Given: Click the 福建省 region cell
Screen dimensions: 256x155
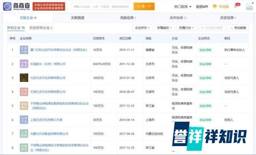Looking at the screenshot, I should click(150, 50).
